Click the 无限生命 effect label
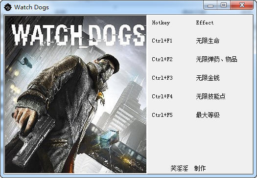This screenshot has height=178, width=257. (x=208, y=41)
